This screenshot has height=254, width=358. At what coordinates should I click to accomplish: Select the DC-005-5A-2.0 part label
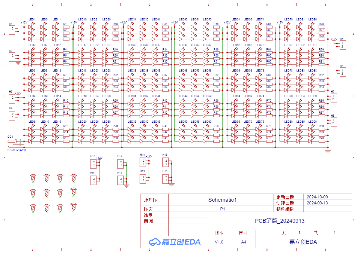(x=17, y=150)
